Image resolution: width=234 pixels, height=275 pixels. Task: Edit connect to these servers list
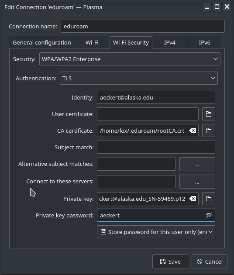click(x=197, y=182)
